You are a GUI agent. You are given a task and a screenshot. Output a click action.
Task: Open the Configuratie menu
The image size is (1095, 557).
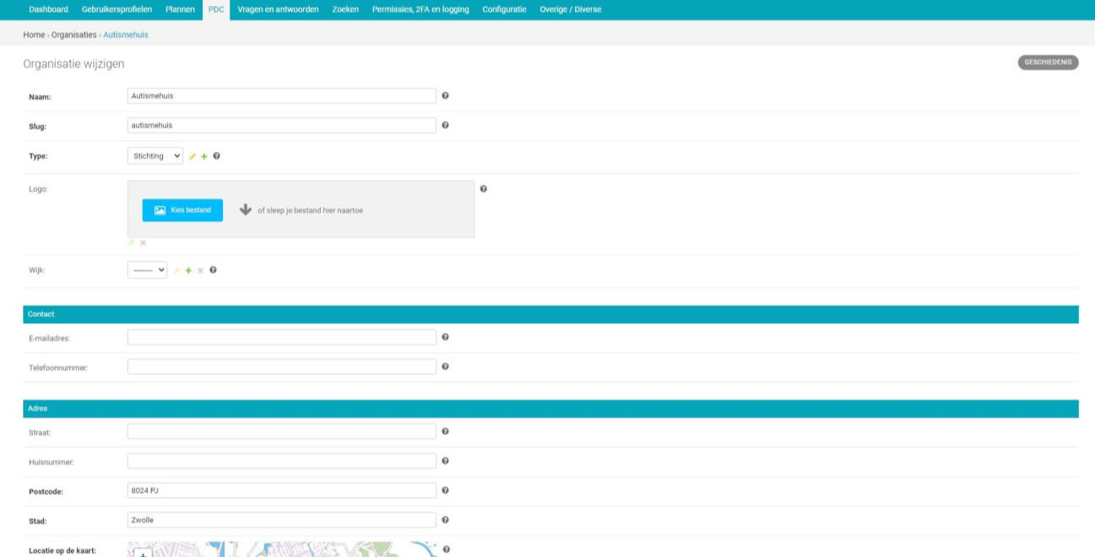[504, 9]
